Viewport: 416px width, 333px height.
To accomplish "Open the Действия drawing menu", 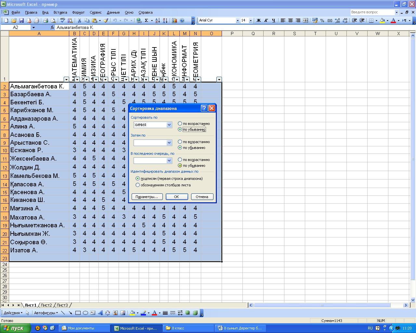I will tap(13, 313).
